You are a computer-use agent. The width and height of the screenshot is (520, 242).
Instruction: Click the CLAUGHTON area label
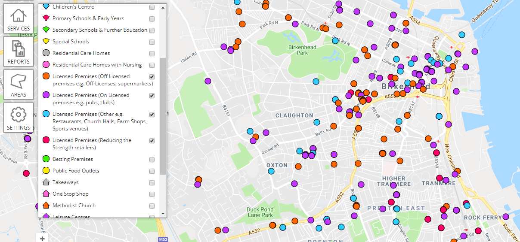294,115
